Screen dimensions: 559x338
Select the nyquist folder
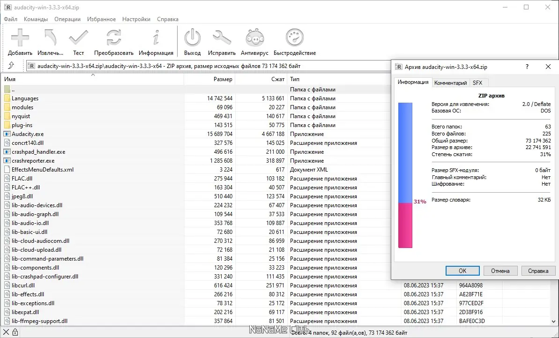click(x=21, y=116)
